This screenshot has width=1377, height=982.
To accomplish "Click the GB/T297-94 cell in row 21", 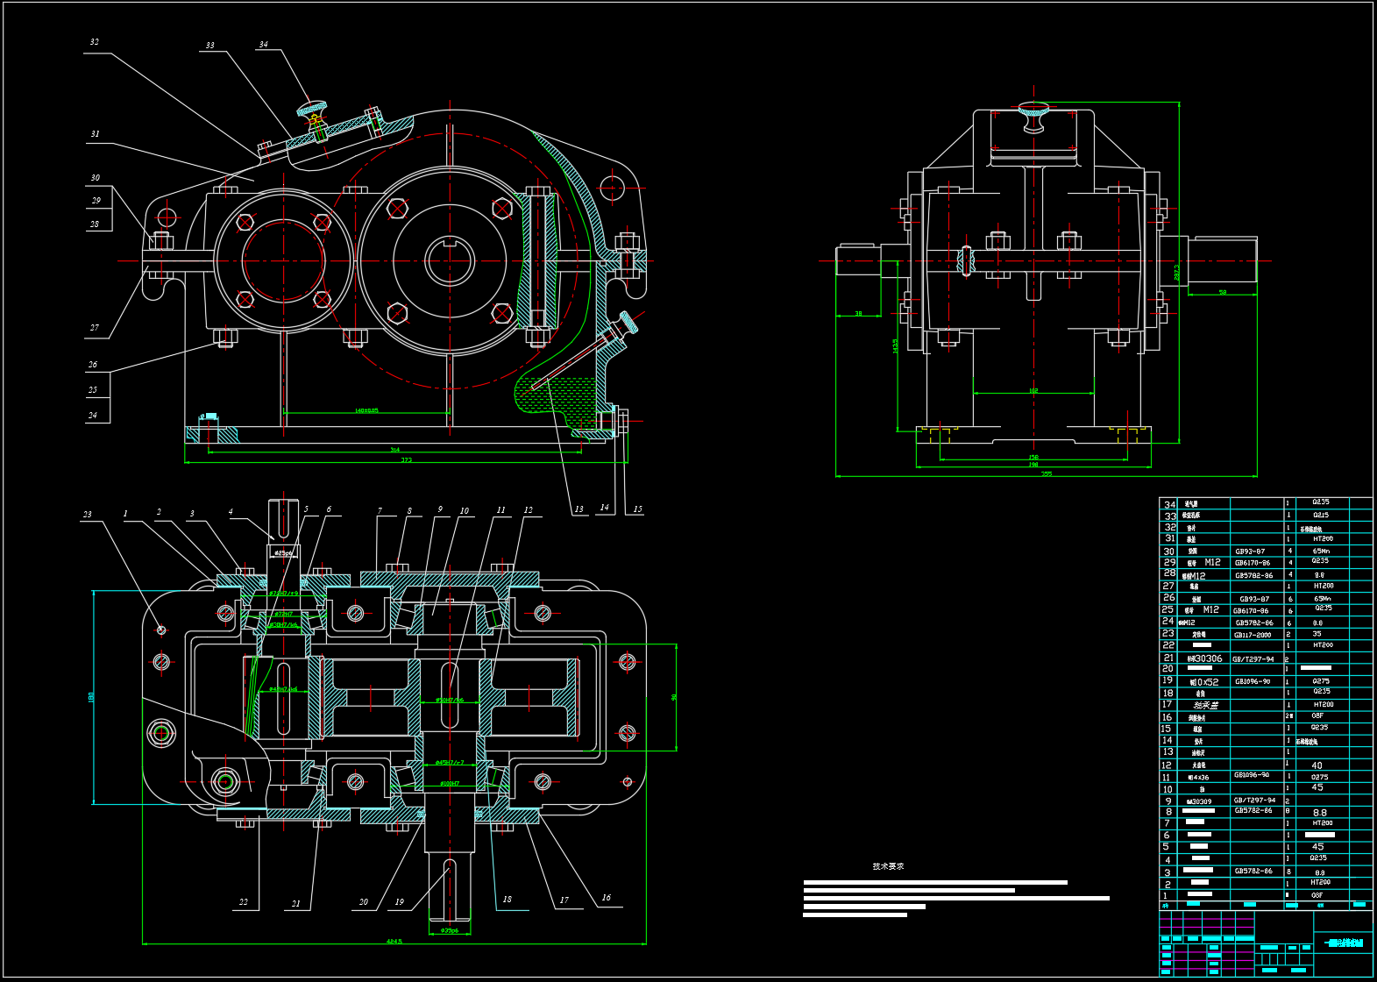I will coord(1253,658).
